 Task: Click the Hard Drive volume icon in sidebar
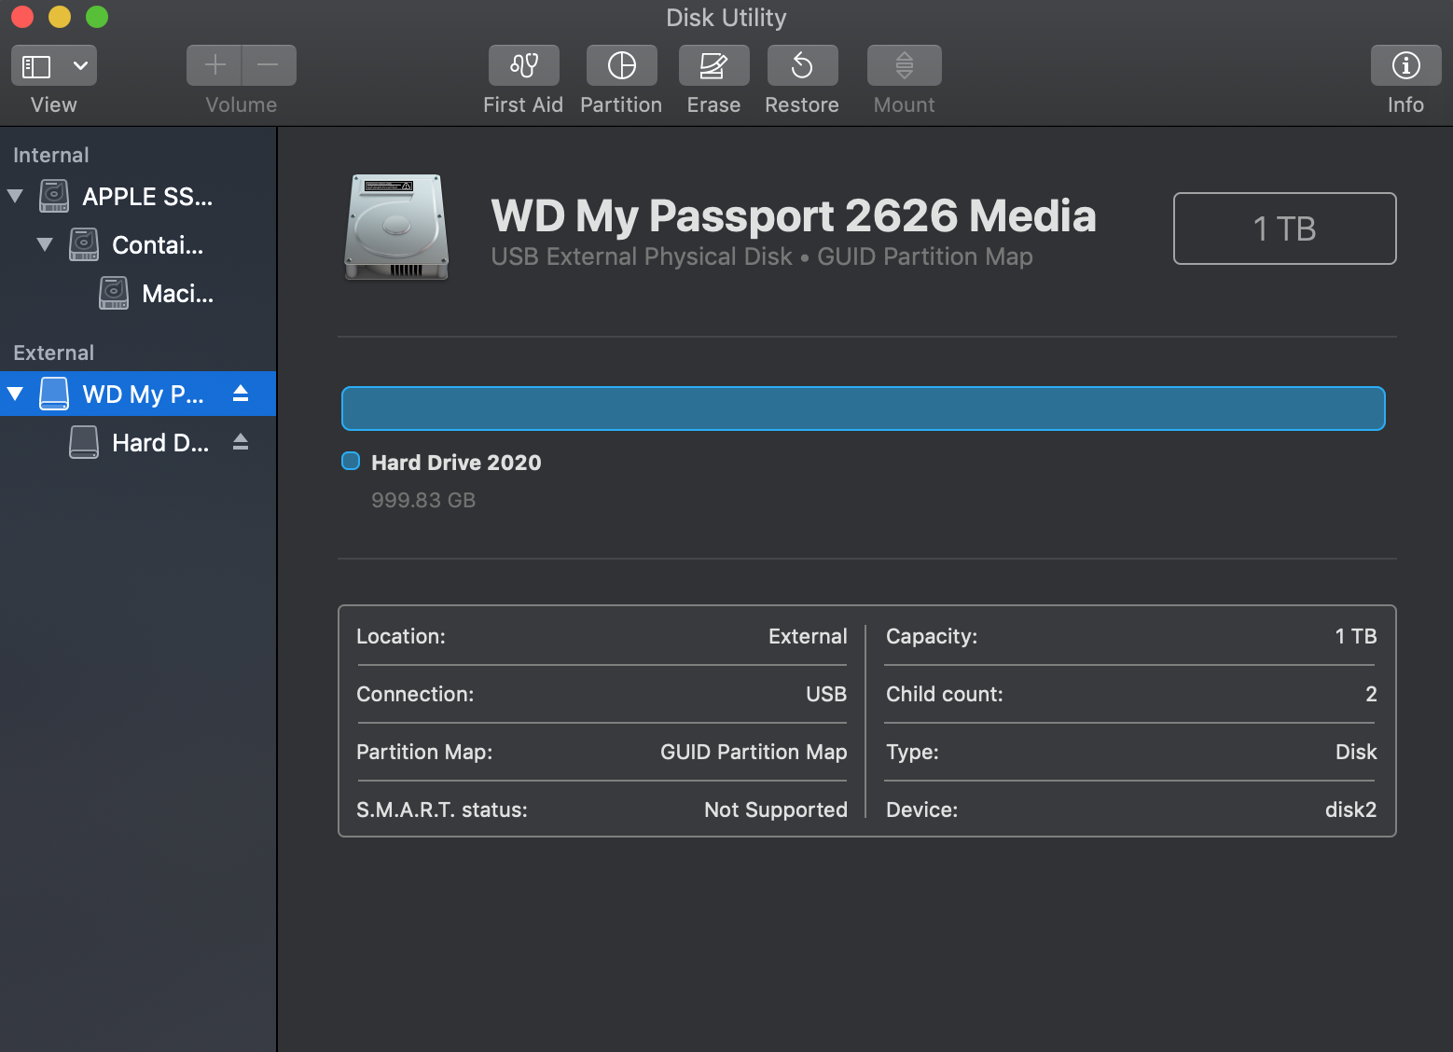click(84, 442)
